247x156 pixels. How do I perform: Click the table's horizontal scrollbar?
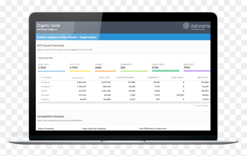(124, 103)
